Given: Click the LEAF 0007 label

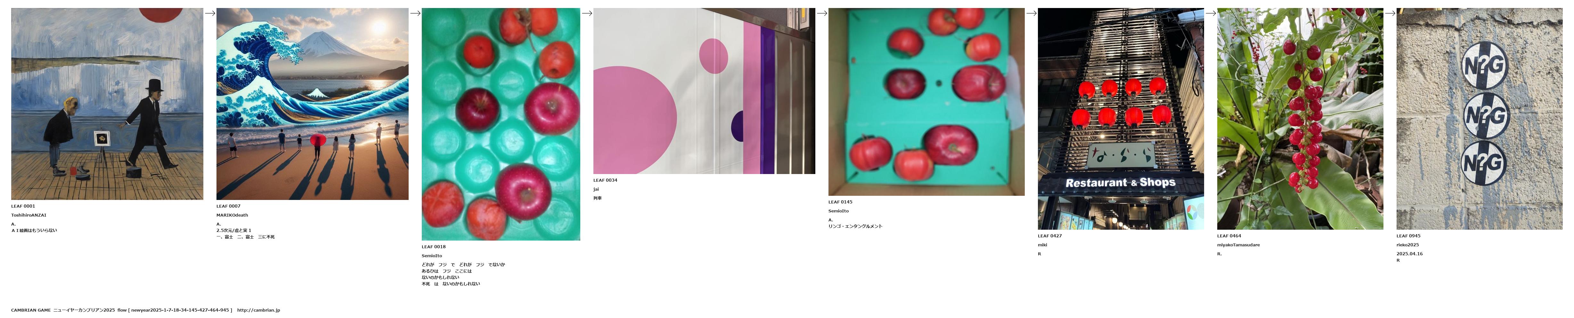Looking at the screenshot, I should pos(229,206).
